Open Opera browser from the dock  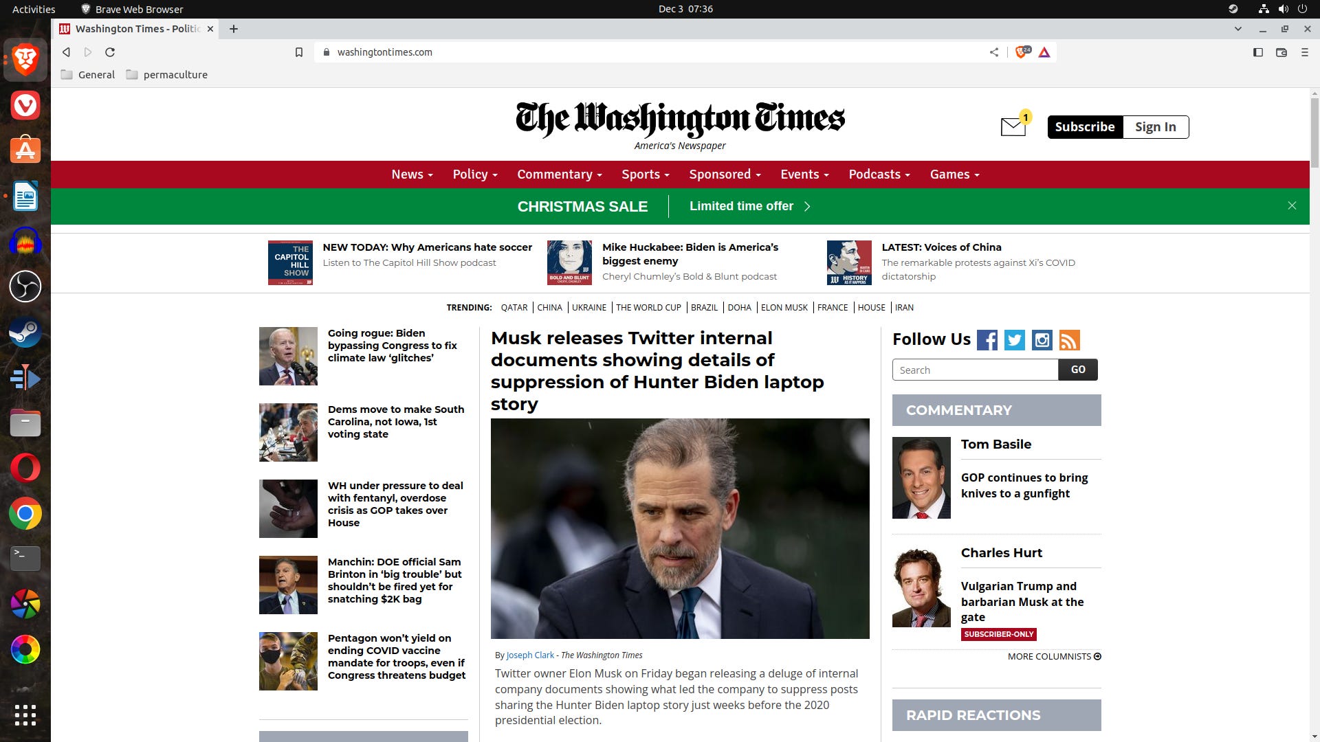pyautogui.click(x=25, y=468)
